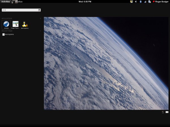The image size is (170, 127).
Task: Start the Isociograma application with penguin icon
Action: click(25, 25)
